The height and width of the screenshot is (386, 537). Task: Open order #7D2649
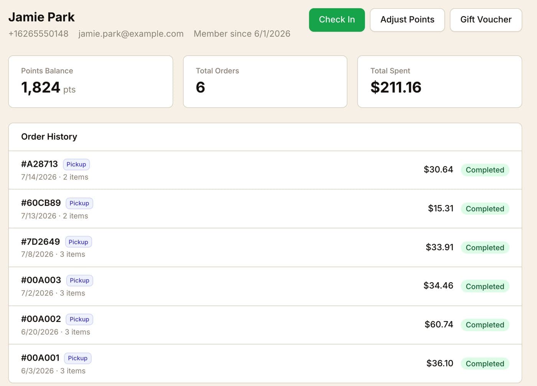coord(265,248)
